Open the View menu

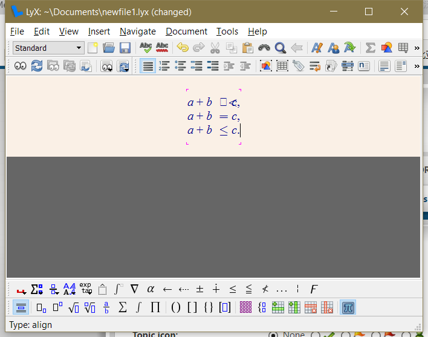(69, 31)
